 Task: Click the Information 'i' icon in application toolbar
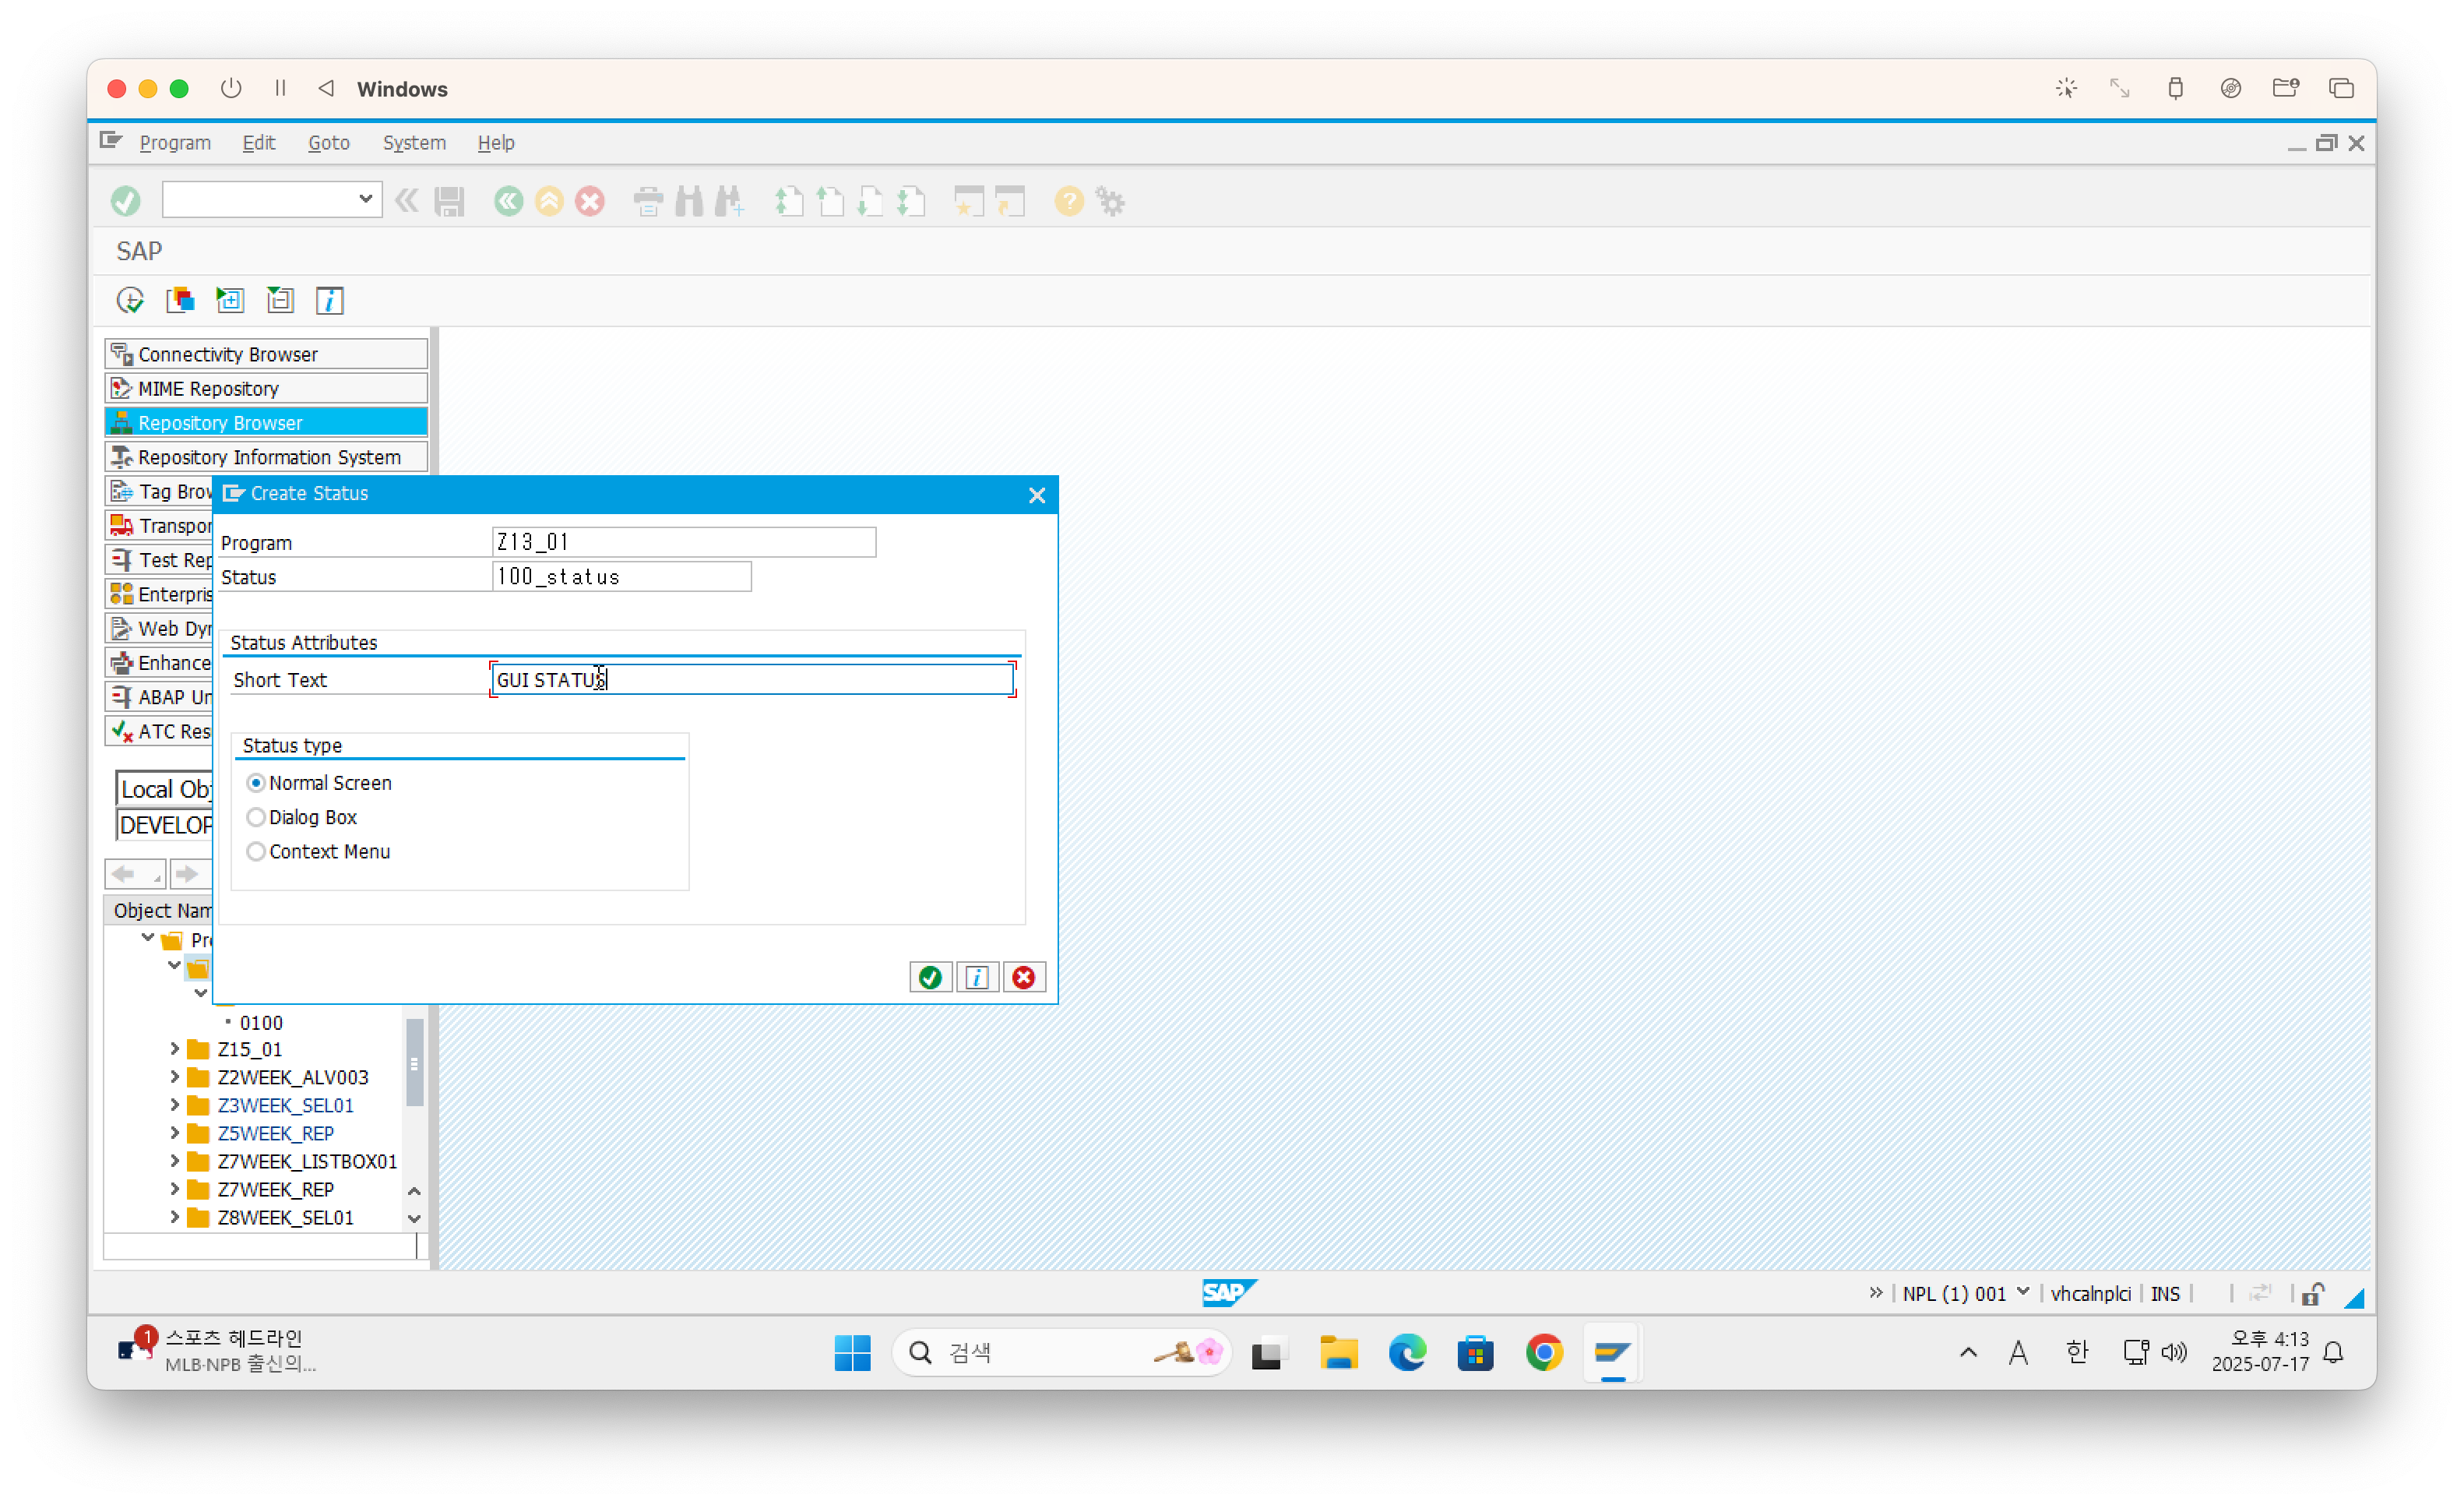click(x=330, y=300)
